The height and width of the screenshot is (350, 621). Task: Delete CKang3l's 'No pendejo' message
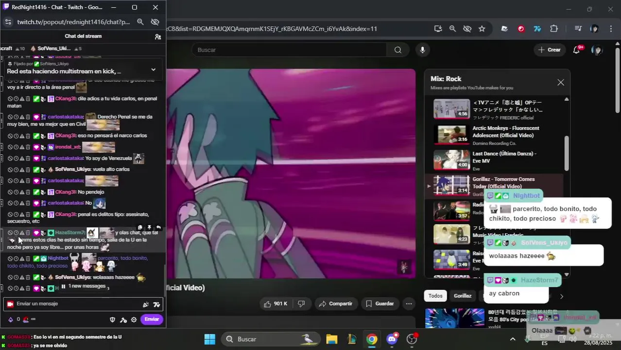click(28, 192)
